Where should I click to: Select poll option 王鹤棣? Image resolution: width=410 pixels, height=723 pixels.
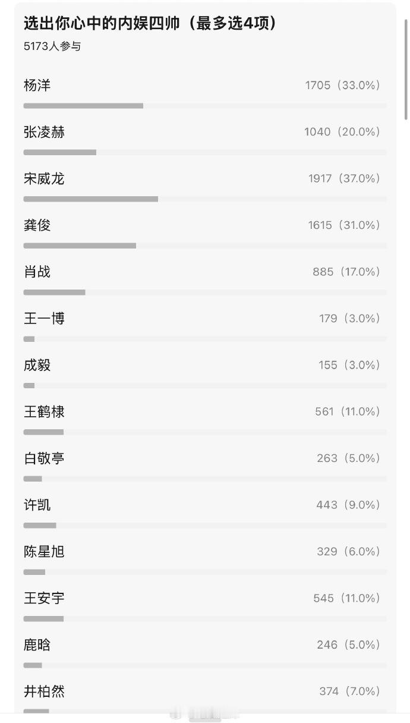(205, 419)
